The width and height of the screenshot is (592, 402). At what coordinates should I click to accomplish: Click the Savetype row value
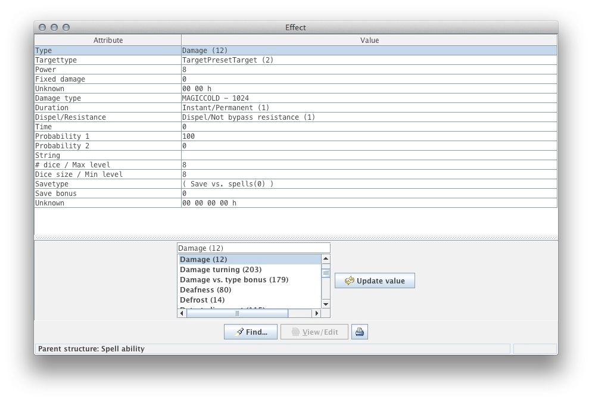point(369,184)
